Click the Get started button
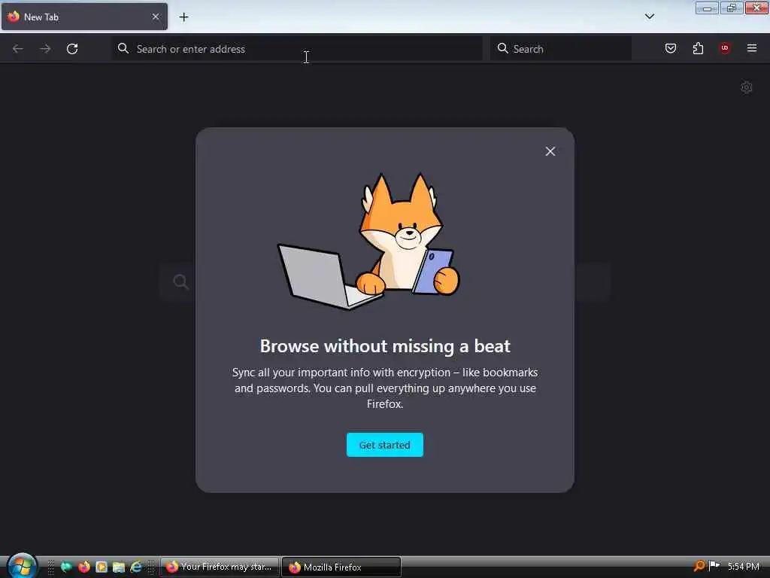This screenshot has height=578, width=770. point(384,445)
